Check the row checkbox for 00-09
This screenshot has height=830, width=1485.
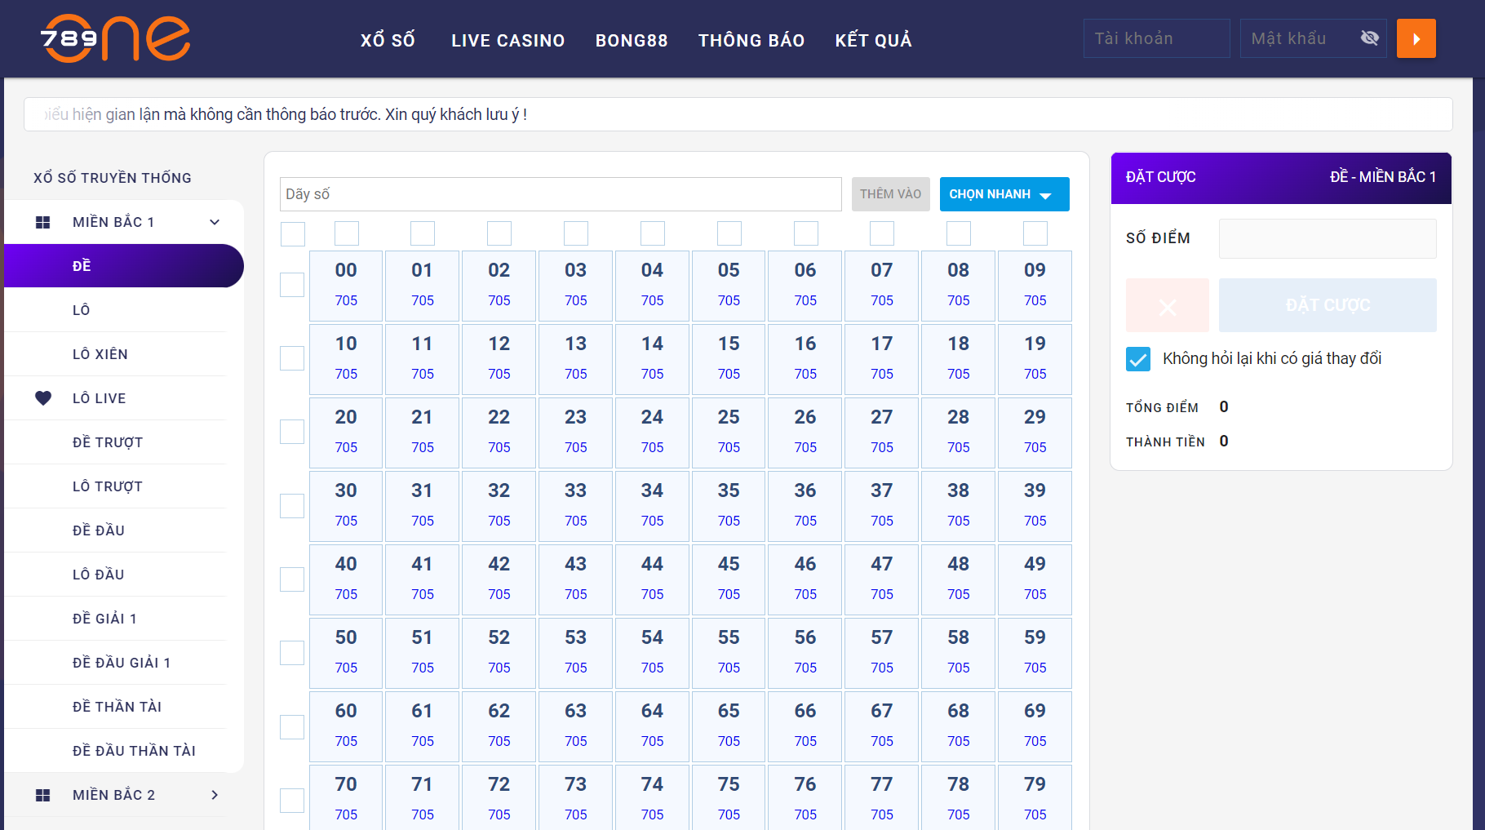click(292, 285)
